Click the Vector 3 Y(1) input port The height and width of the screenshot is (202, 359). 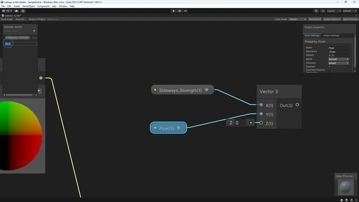point(261,114)
